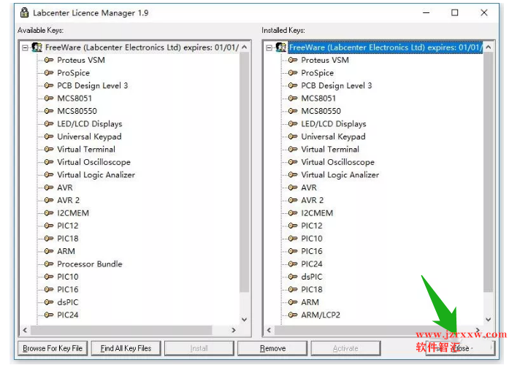Click Available Keys horizontal scroll left arrow
Screen dimensions: 509x365
(x=25, y=330)
